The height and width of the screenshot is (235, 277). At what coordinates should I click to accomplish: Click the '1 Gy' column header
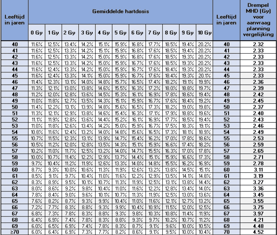pos(53,33)
